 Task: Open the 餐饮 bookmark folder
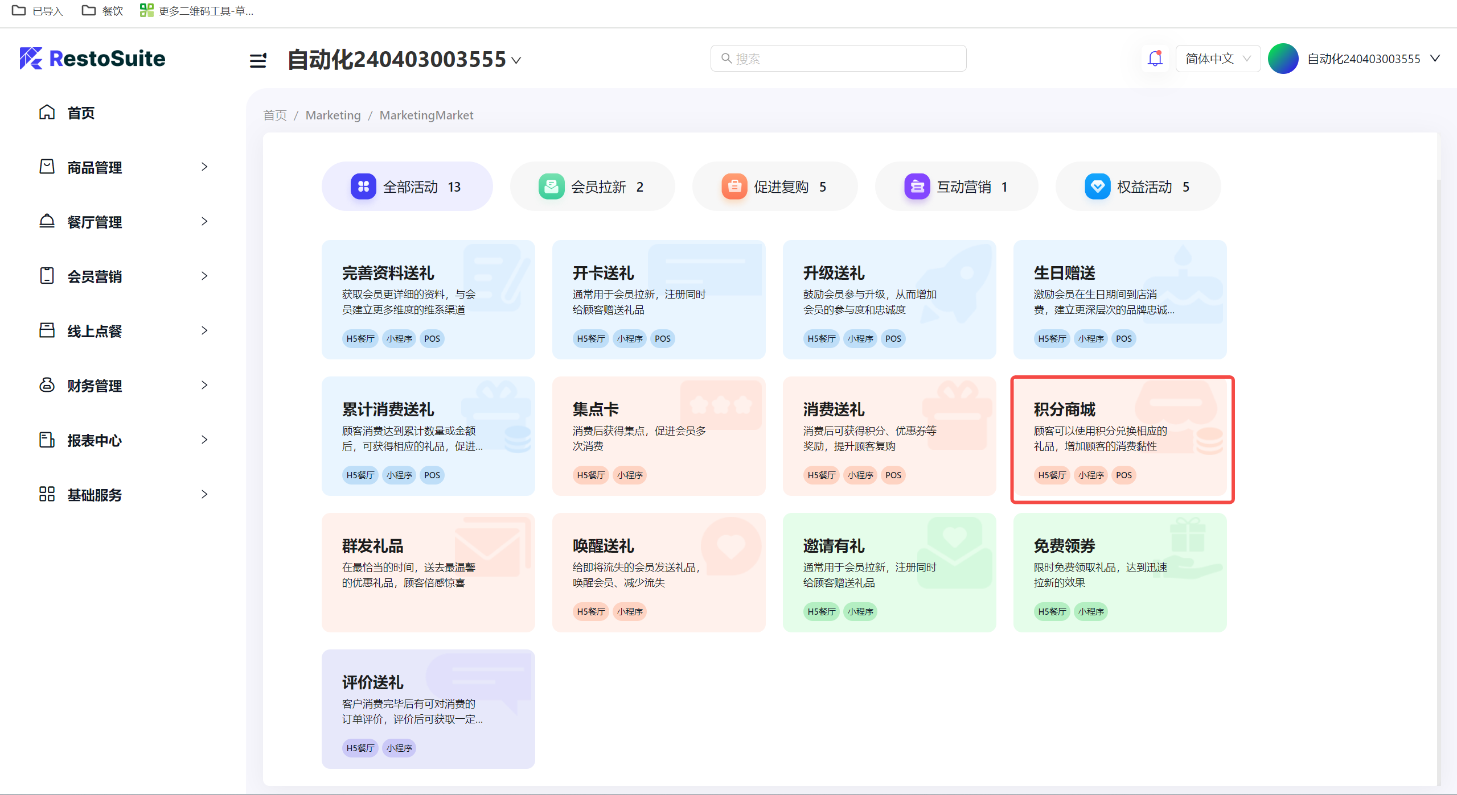(x=102, y=10)
